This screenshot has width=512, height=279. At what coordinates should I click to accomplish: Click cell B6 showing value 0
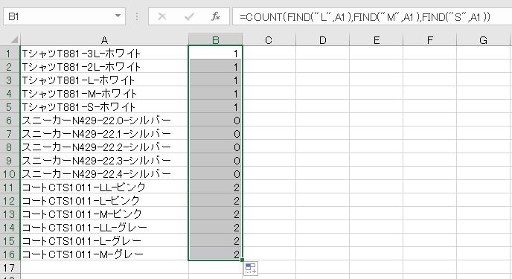(216, 120)
